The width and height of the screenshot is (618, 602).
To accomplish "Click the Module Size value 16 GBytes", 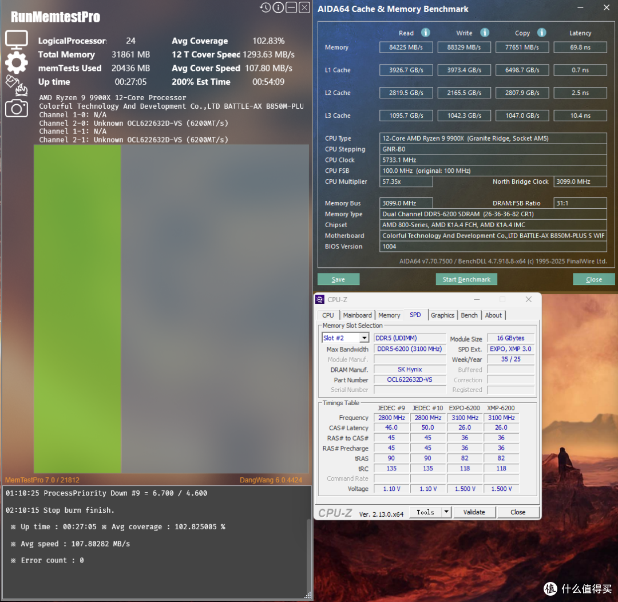I will tap(510, 338).
